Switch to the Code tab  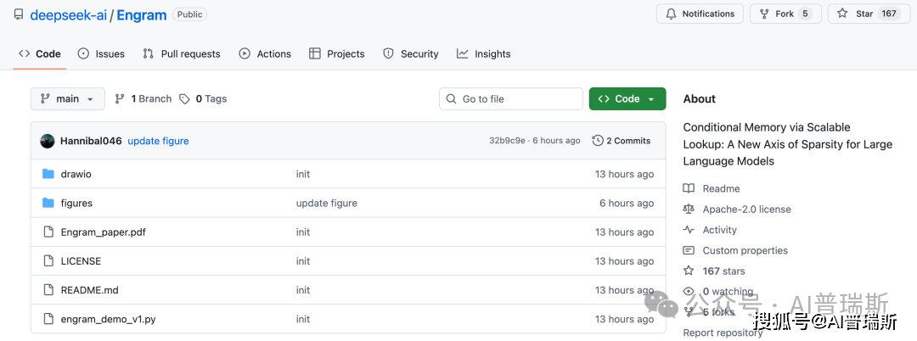pyautogui.click(x=40, y=53)
